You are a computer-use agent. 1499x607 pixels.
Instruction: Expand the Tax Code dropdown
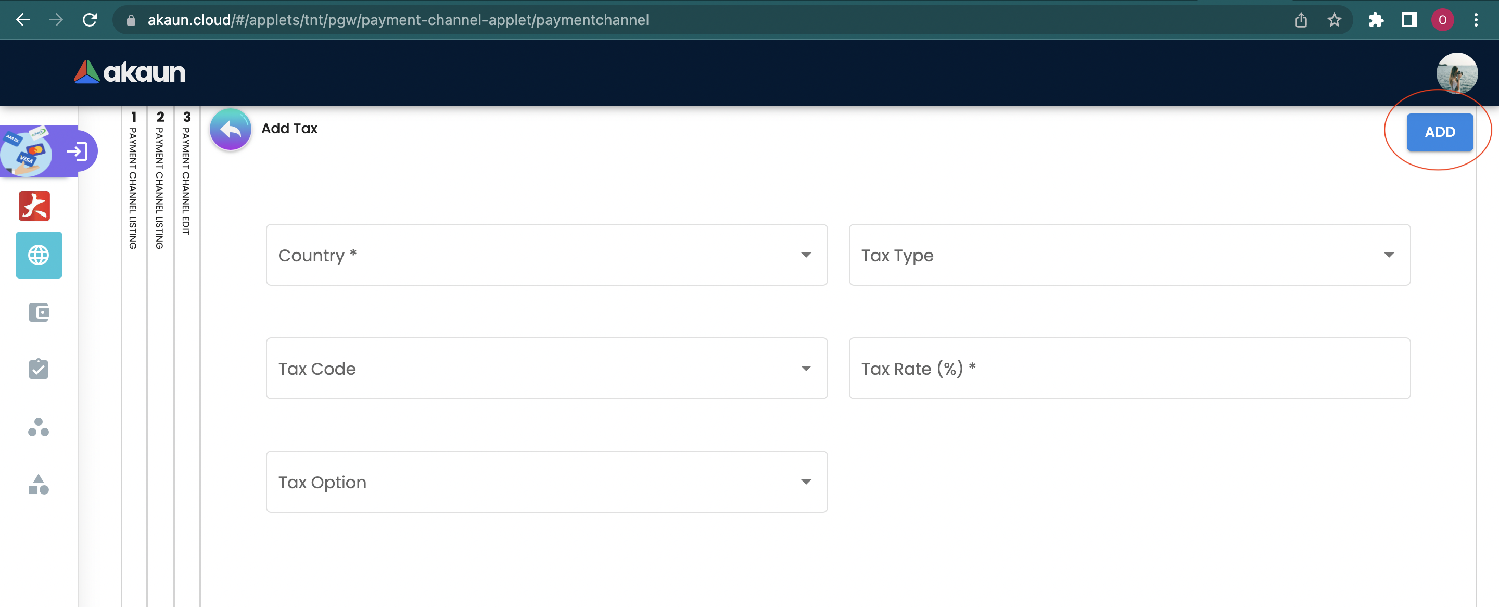pyautogui.click(x=547, y=369)
